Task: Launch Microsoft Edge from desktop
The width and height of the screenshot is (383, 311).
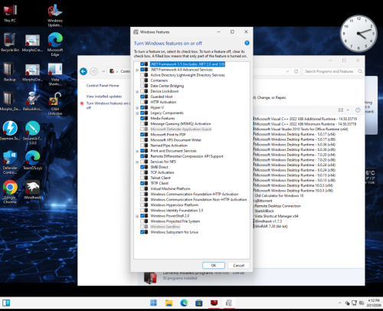Action: (55, 44)
